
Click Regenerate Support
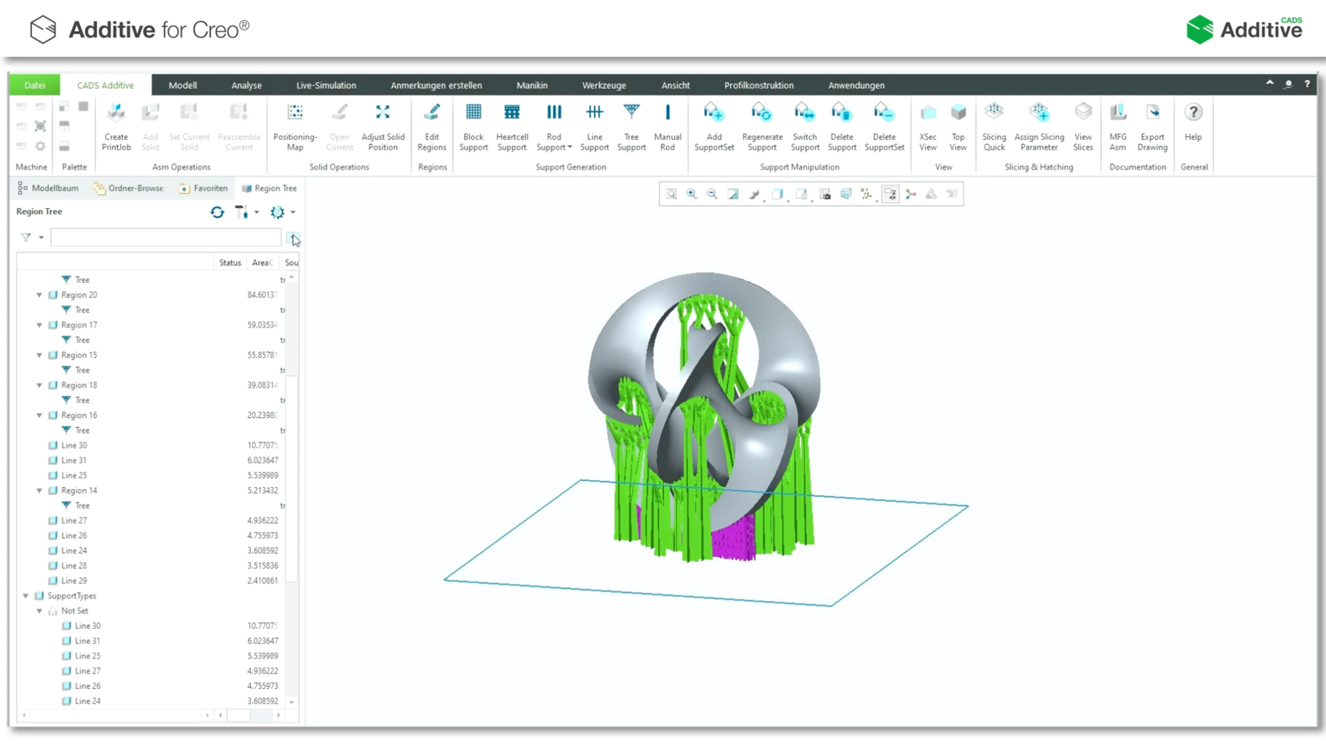(x=762, y=127)
